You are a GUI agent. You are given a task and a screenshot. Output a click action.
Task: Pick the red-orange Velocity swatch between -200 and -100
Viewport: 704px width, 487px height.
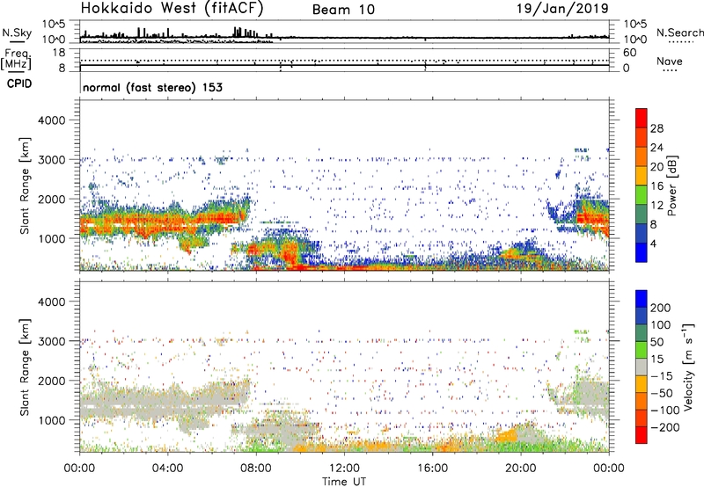[x=642, y=418]
